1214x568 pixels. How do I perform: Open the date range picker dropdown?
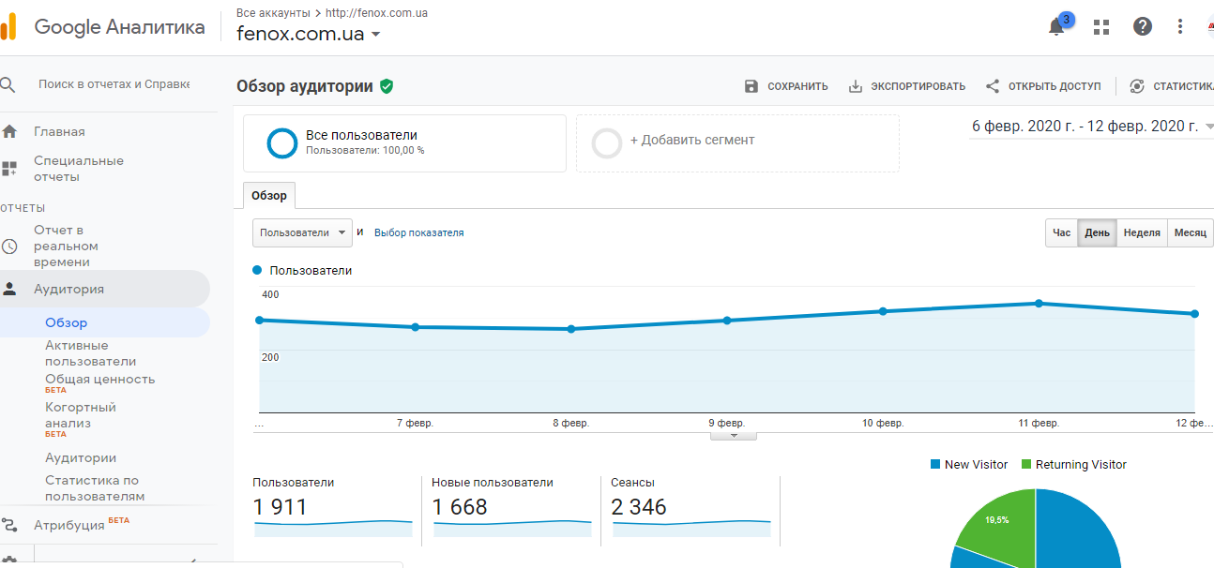pos(1092,127)
